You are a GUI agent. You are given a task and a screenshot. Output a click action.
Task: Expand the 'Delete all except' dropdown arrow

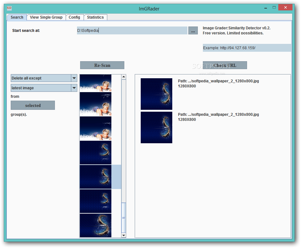pyautogui.click(x=74, y=78)
